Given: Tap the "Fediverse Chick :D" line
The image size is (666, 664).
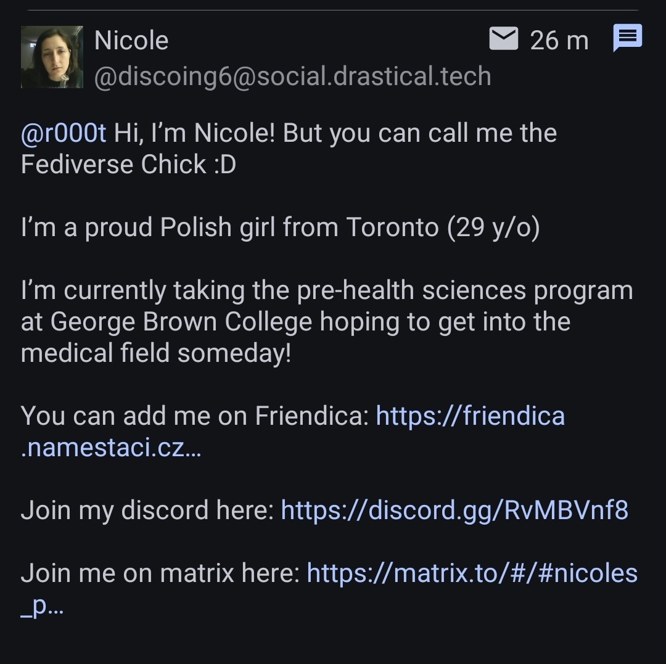Looking at the screenshot, I should [x=128, y=165].
